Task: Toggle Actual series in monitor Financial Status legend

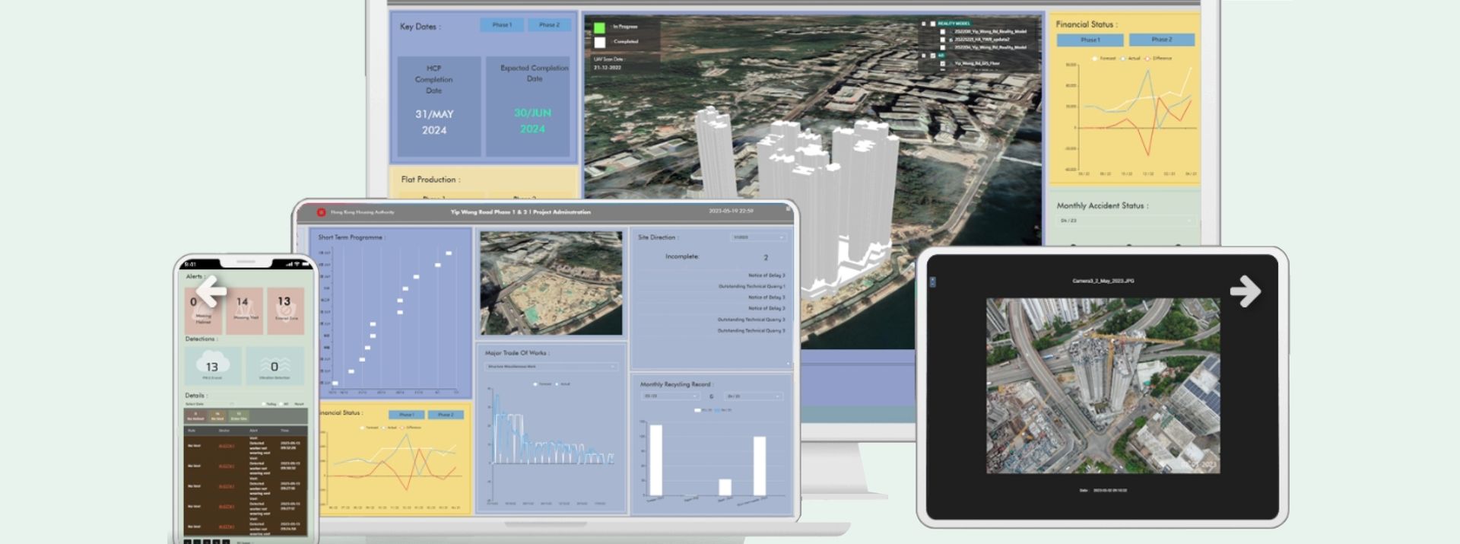Action: [1130, 59]
